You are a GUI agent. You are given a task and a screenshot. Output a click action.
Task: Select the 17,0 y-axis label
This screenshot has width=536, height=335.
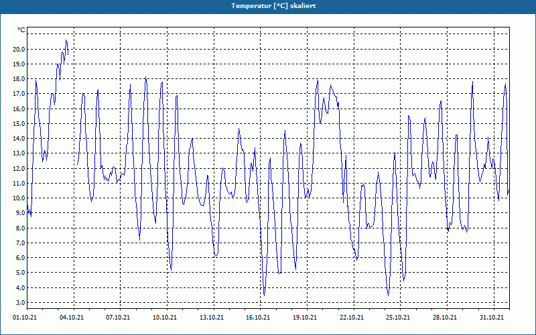tap(19, 94)
